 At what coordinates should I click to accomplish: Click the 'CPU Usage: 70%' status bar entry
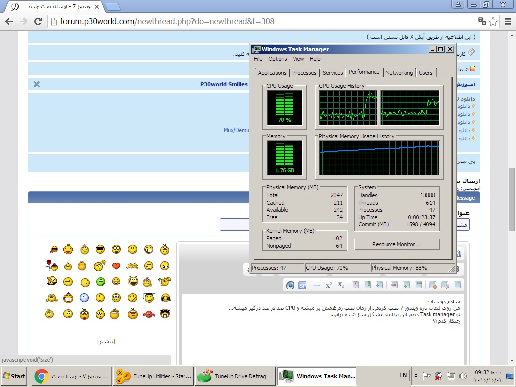pos(338,268)
